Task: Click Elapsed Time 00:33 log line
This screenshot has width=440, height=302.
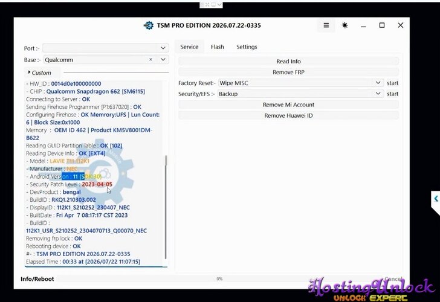Action: point(83,262)
